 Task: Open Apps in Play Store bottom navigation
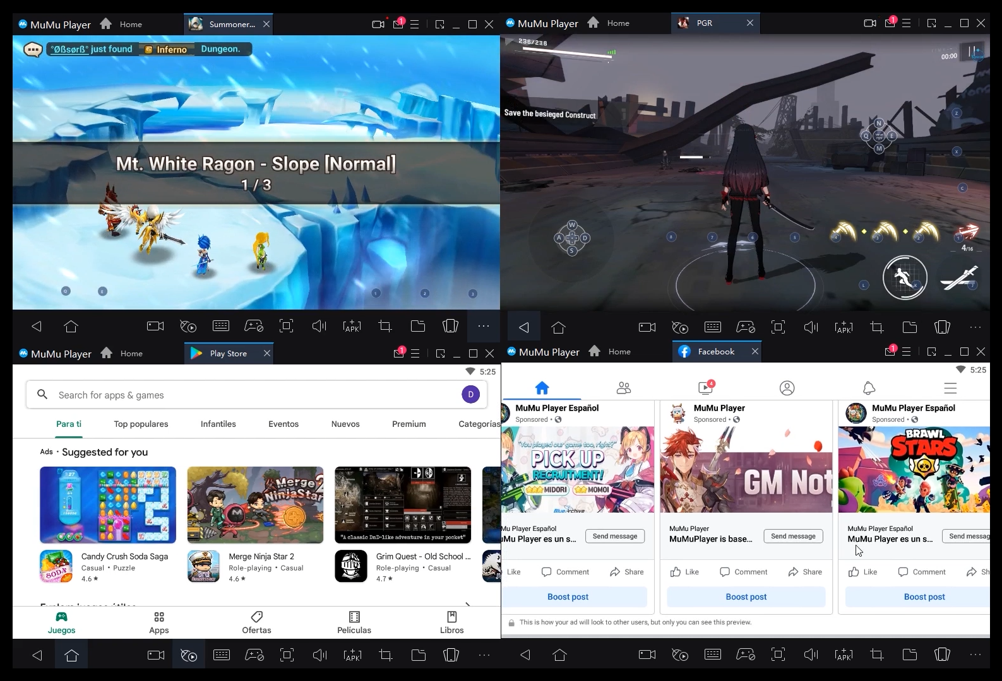pos(159,622)
